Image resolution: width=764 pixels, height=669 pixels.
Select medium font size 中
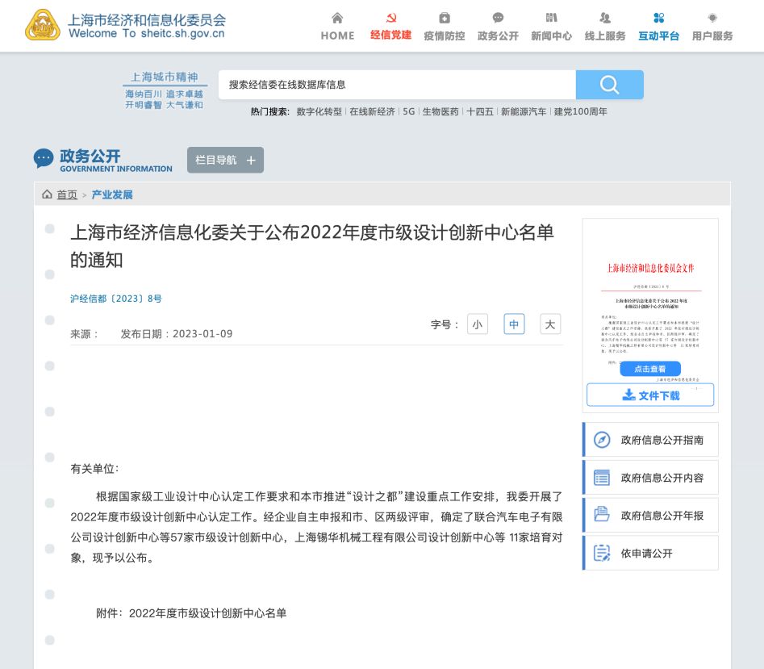514,324
